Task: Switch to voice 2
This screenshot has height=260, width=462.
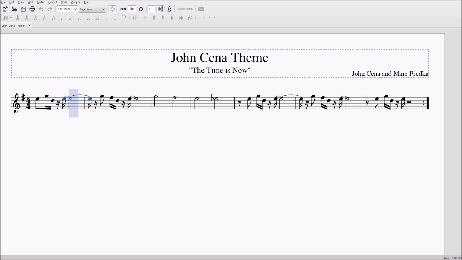Action: click(204, 17)
